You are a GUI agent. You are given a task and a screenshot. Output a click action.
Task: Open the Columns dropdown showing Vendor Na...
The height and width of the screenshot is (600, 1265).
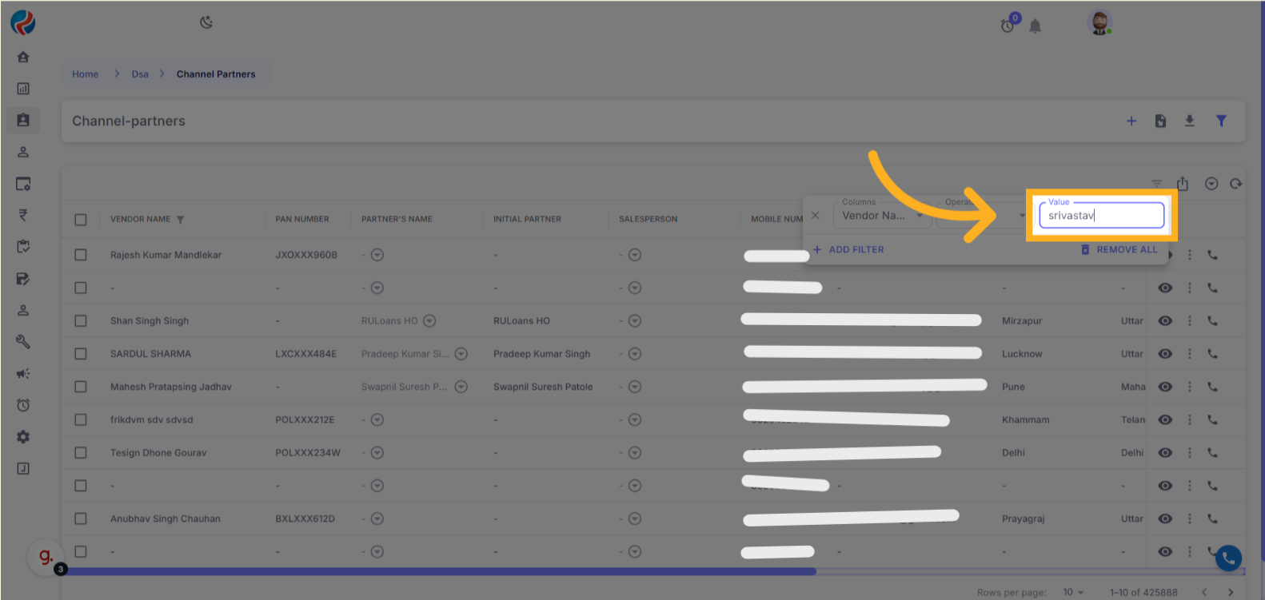[x=881, y=216]
